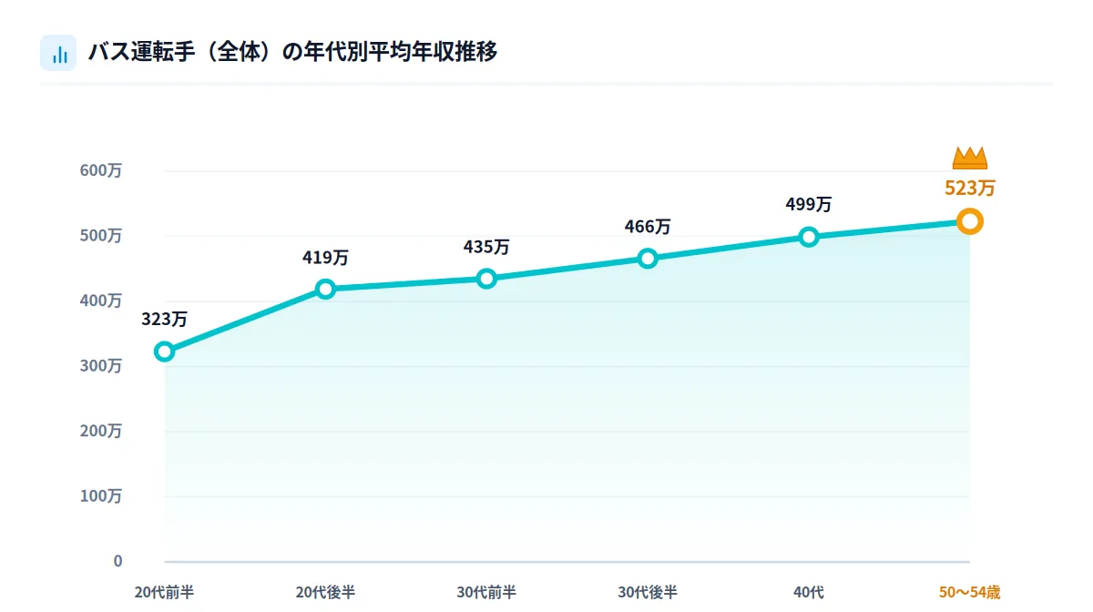Select the 40代 data point circle
Image resolution: width=1093 pixels, height=612 pixels.
pyautogui.click(x=809, y=237)
